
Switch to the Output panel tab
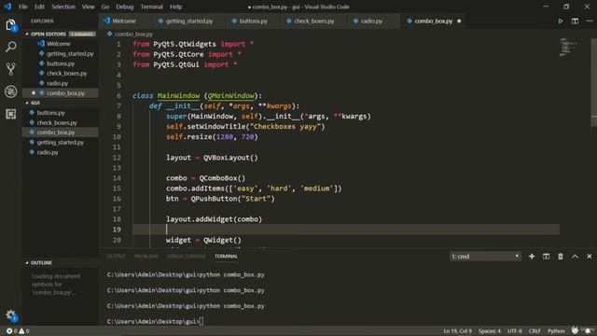click(x=116, y=257)
